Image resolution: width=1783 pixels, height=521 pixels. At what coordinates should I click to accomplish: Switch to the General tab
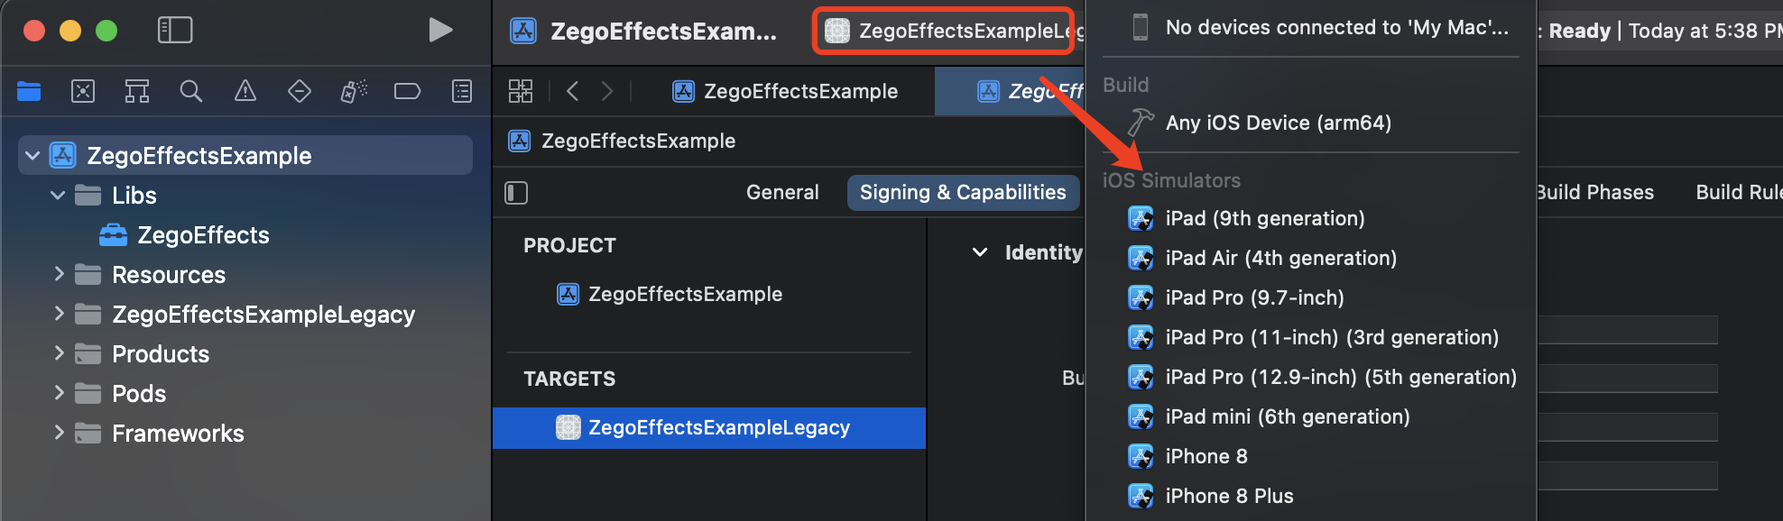coord(782,192)
